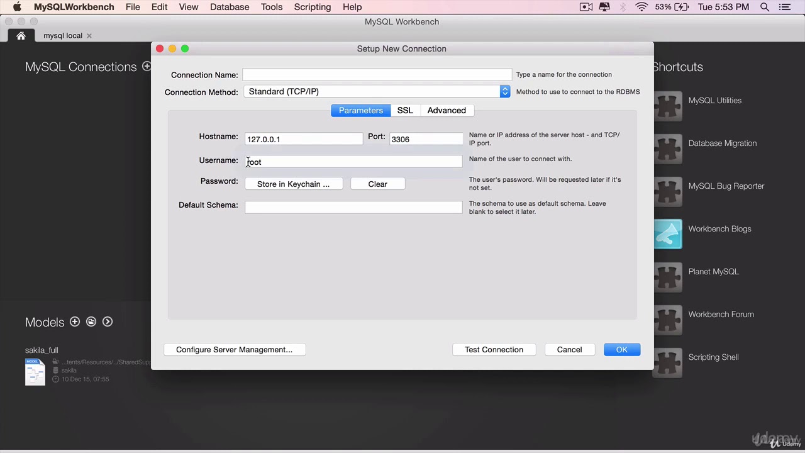Open the View menu
The image size is (805, 453).
coord(189,7)
